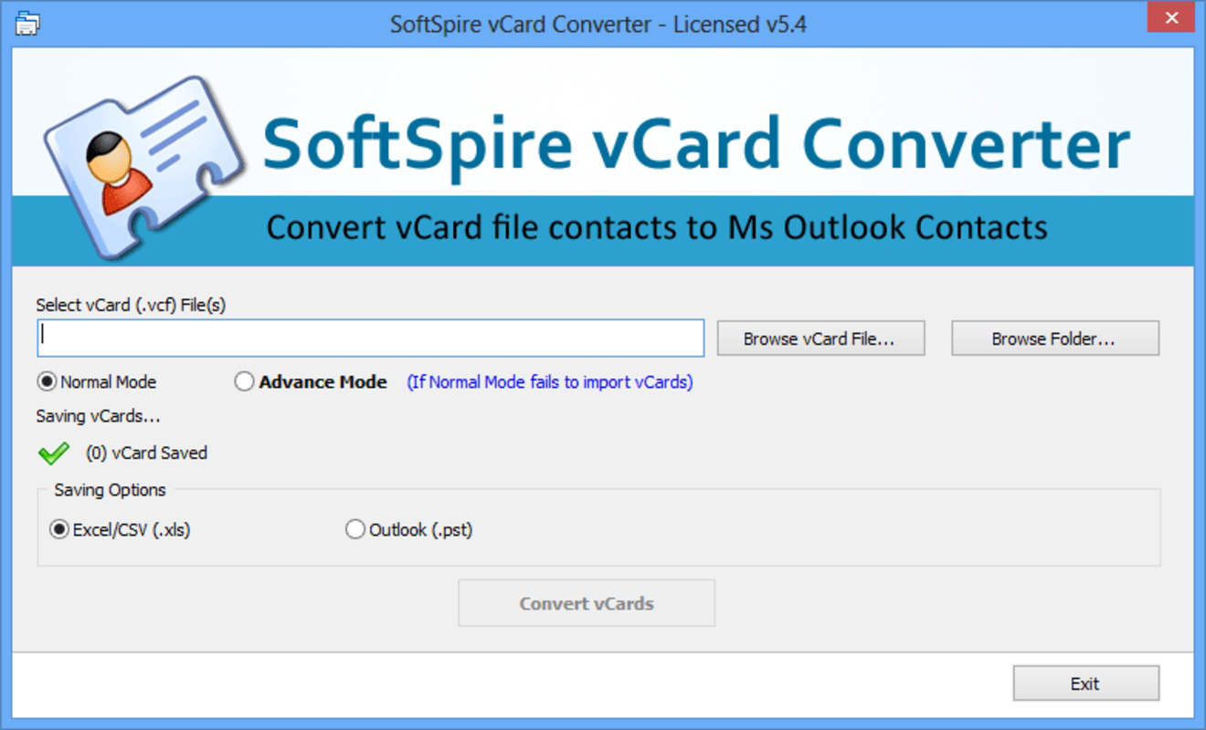Click the Convert vCards button
This screenshot has height=730, width=1206.
click(x=587, y=603)
